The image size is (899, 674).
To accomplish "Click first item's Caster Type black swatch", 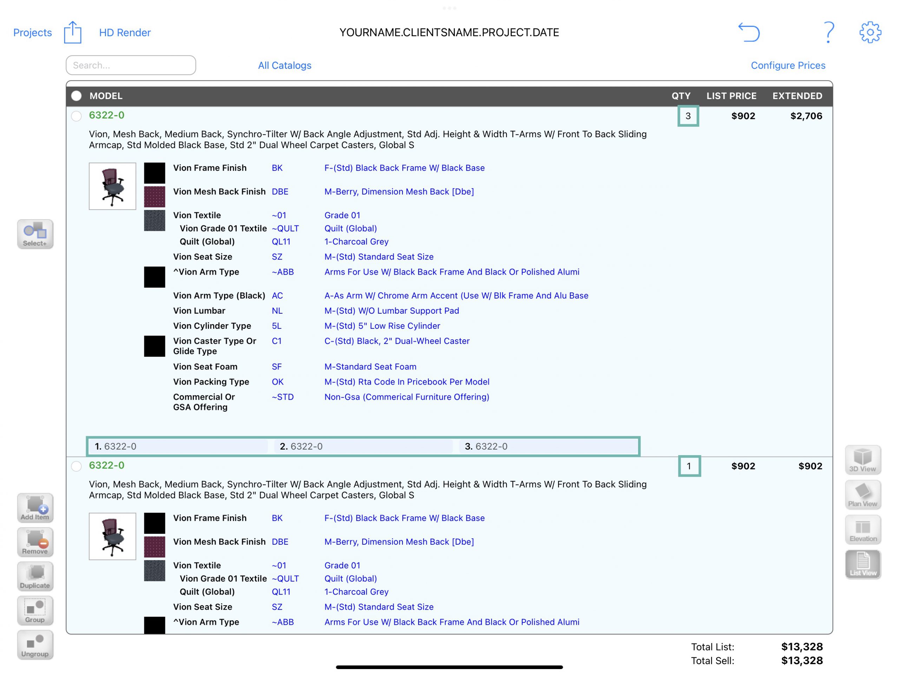I will tap(155, 346).
